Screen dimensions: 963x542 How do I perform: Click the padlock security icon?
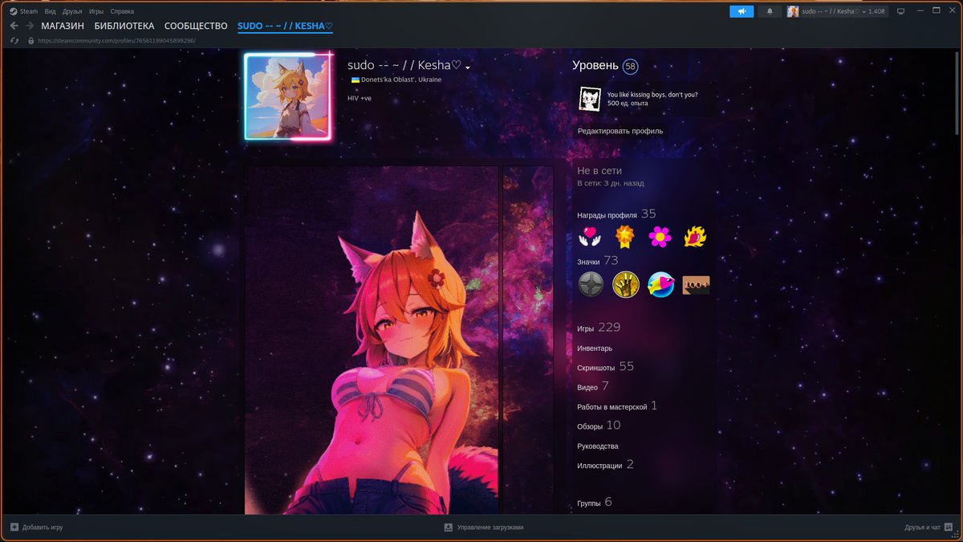(x=30, y=40)
